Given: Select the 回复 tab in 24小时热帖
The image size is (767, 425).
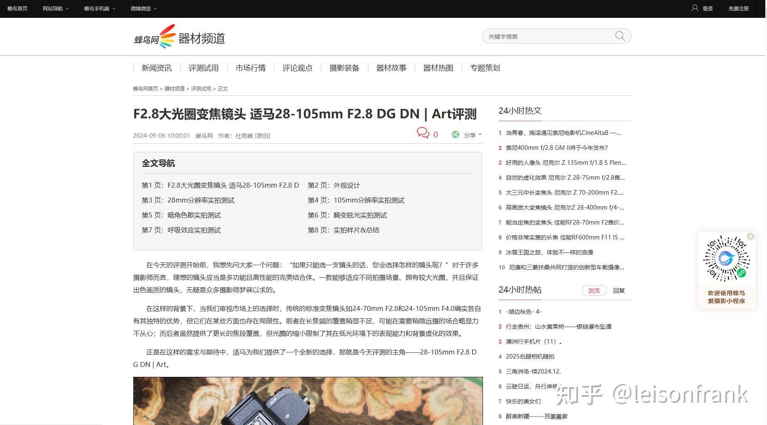Looking at the screenshot, I should click(x=619, y=291).
